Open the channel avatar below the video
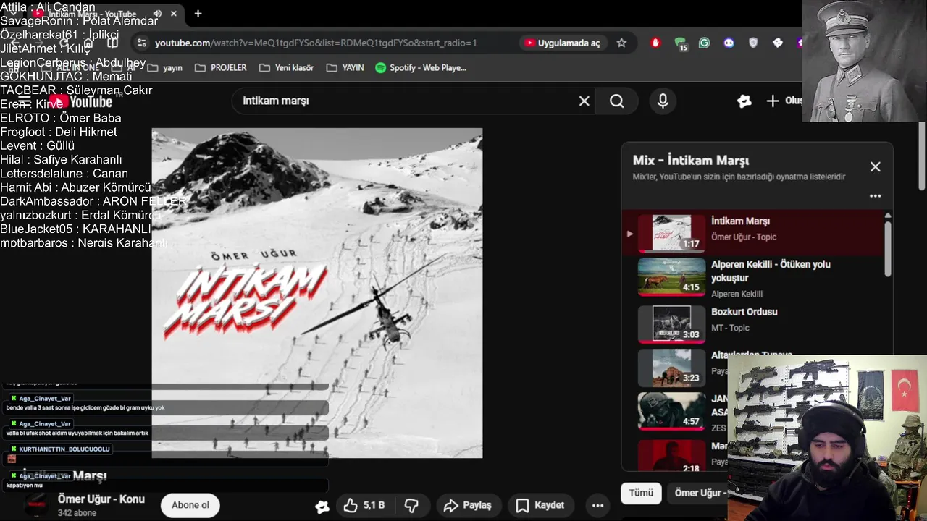 pyautogui.click(x=36, y=505)
